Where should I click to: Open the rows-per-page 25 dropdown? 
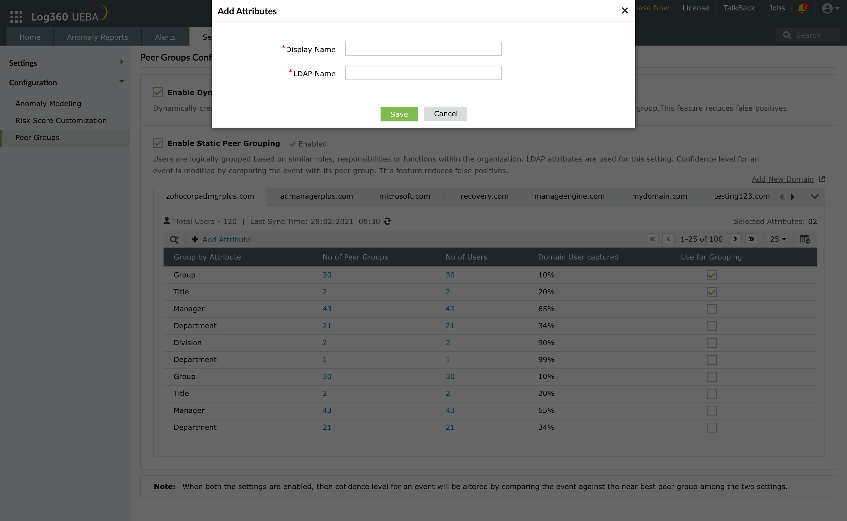click(778, 239)
